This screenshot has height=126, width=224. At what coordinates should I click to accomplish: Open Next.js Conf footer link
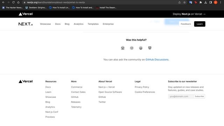click(x=52, y=112)
